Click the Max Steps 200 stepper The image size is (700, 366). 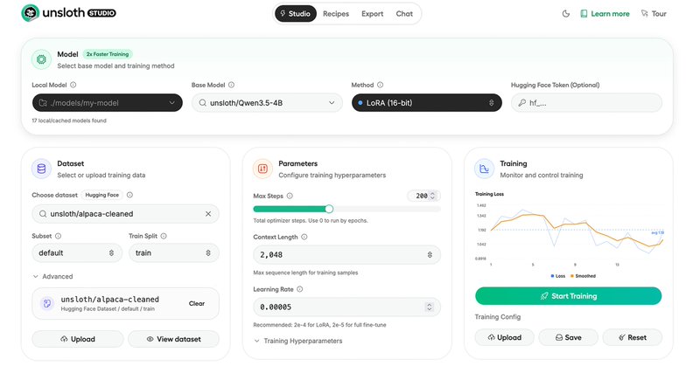[x=424, y=196]
